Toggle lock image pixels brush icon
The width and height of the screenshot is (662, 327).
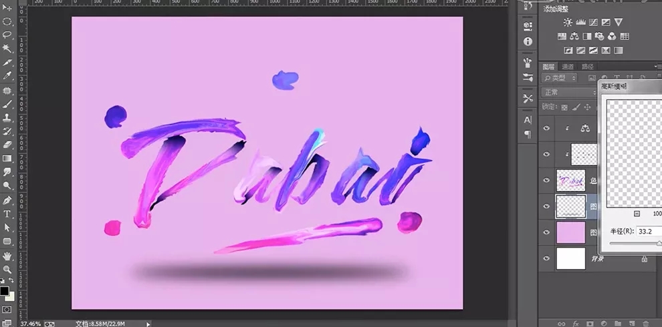[576, 107]
